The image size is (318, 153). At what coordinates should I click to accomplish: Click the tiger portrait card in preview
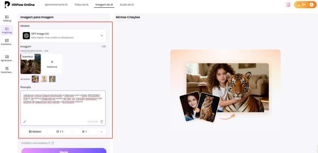click(x=208, y=107)
